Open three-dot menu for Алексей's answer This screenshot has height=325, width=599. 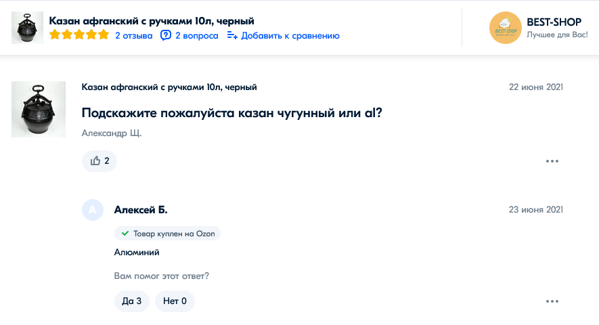[552, 301]
